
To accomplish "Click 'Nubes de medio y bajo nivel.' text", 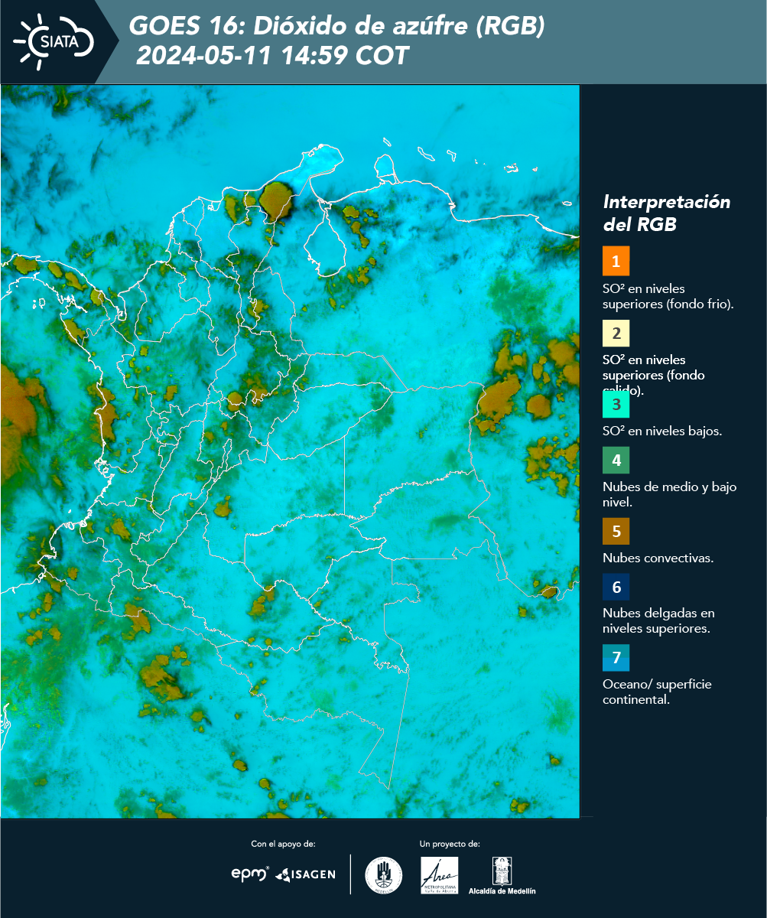I will [669, 494].
